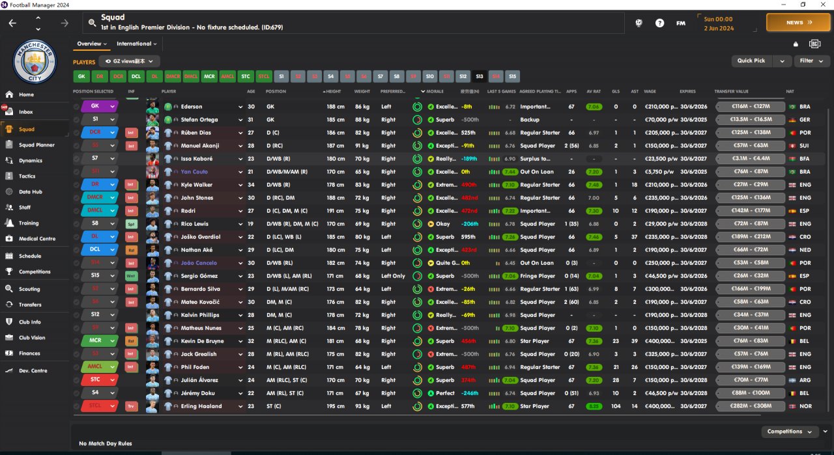This screenshot has height=455, width=834.
Task: Open the Staff section
Action: pos(25,207)
